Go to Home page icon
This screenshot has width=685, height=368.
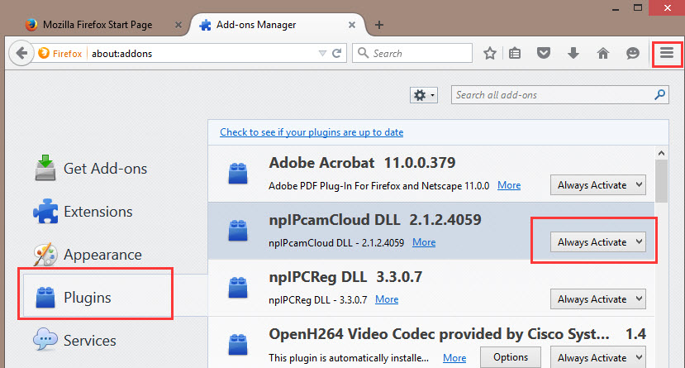tap(602, 54)
